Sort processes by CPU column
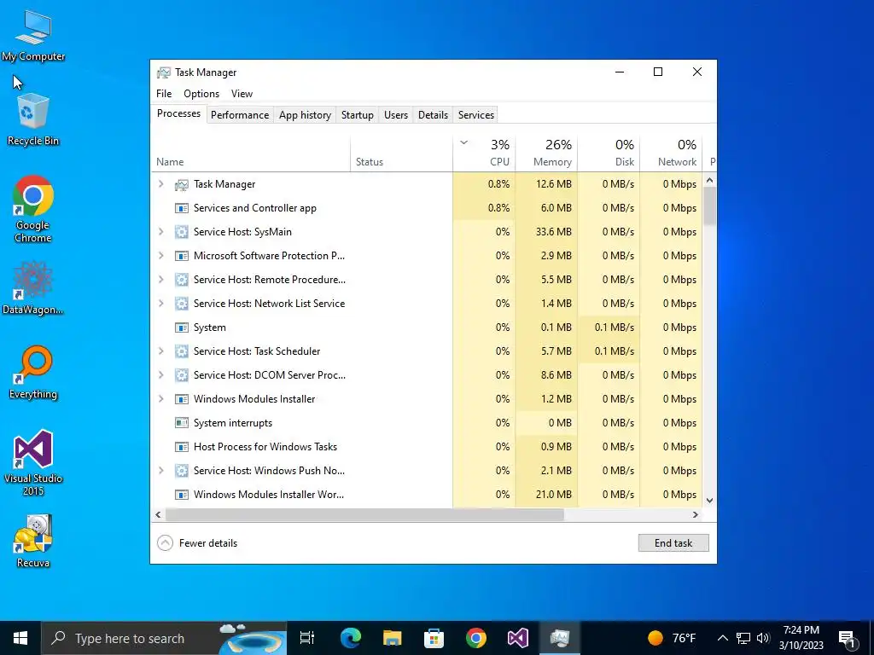874x655 pixels. coord(485,153)
